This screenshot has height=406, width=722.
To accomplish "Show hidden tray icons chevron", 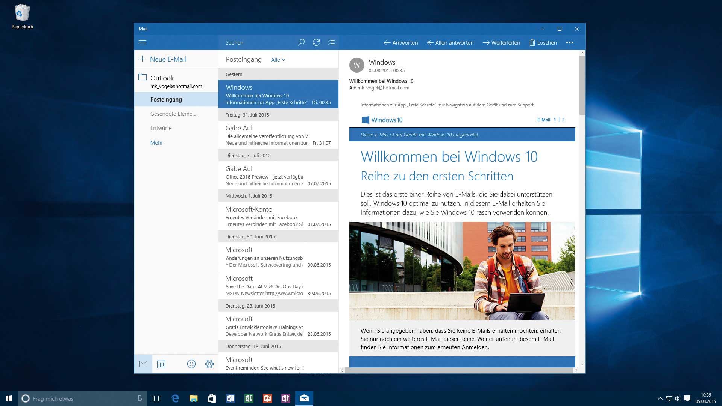I will tap(660, 398).
